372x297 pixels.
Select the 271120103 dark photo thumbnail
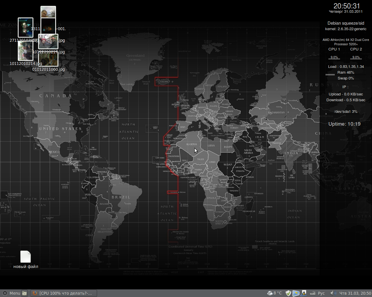pyautogui.click(x=26, y=28)
